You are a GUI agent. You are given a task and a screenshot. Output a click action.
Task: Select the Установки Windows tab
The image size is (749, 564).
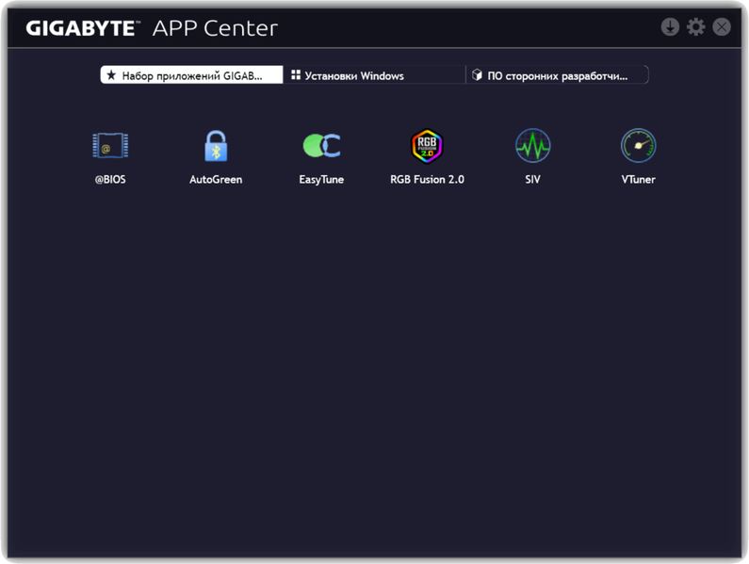374,75
